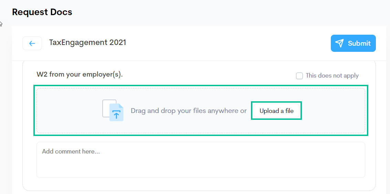Screen dimensions: 390x194
Task: Click 'W2 from your employer(s).' label
Action: pos(80,75)
